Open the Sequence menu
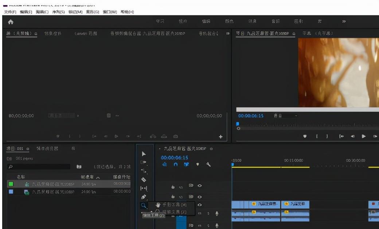This screenshot has height=229, width=379. [x=59, y=12]
